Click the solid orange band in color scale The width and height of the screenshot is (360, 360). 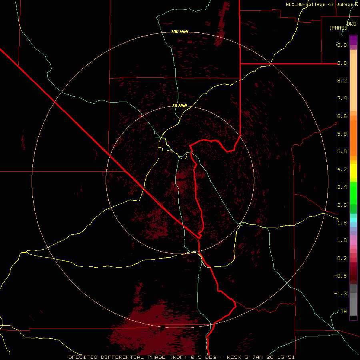click(x=353, y=138)
